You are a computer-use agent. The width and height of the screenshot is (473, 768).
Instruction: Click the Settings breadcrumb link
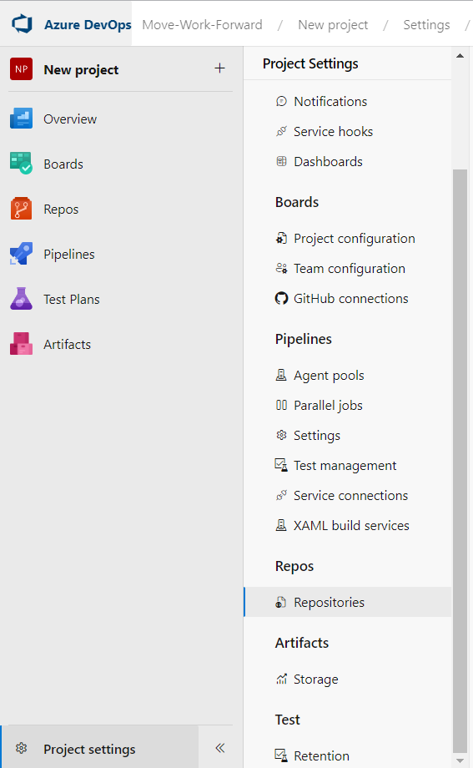[426, 24]
